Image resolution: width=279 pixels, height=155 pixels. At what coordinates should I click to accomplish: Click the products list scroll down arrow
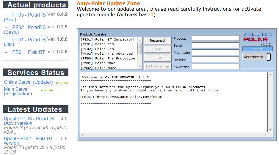click(x=140, y=67)
